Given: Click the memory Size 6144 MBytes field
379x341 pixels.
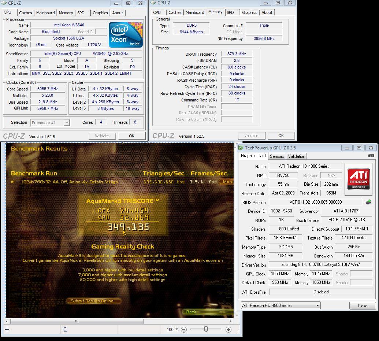Looking at the screenshot, I should pyautogui.click(x=191, y=32).
